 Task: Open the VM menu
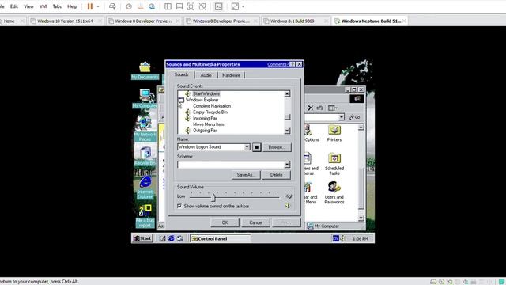(43, 6)
